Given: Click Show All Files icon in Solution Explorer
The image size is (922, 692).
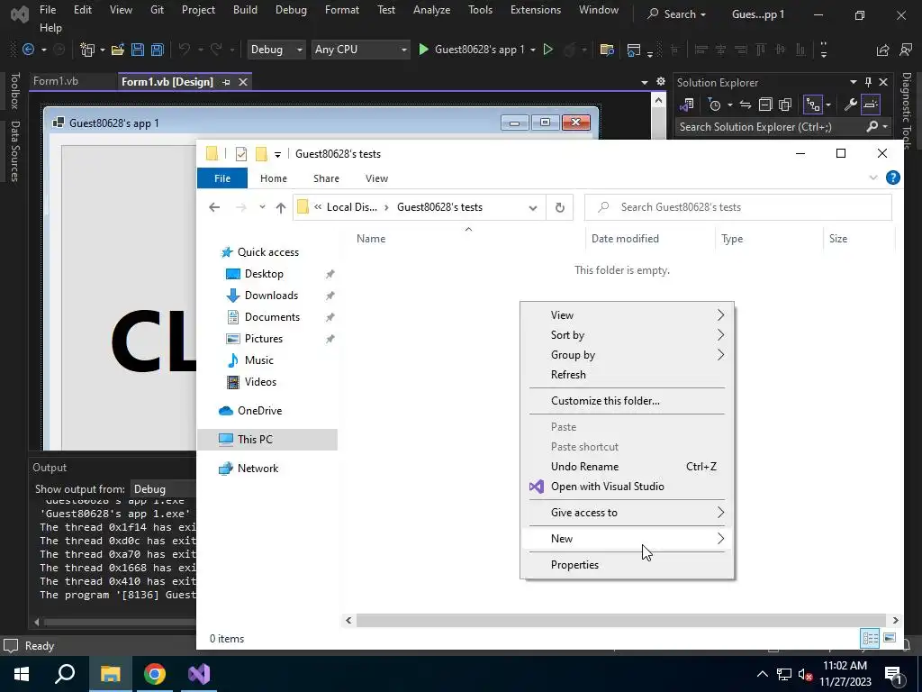Looking at the screenshot, I should click(x=785, y=105).
